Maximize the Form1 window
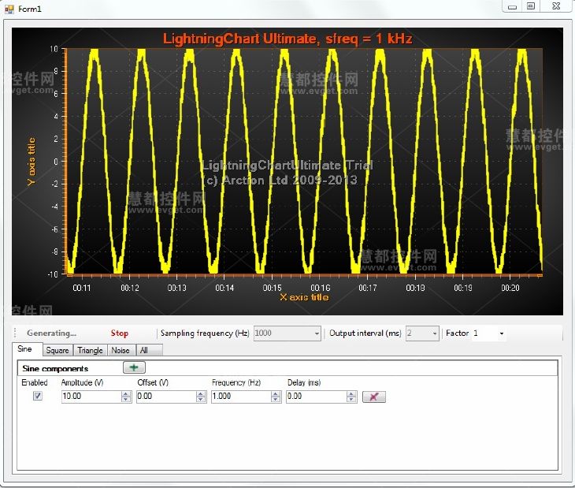 pos(531,6)
